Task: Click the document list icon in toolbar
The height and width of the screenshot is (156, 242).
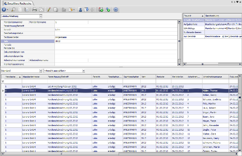Action: pyautogui.click(x=27, y=10)
